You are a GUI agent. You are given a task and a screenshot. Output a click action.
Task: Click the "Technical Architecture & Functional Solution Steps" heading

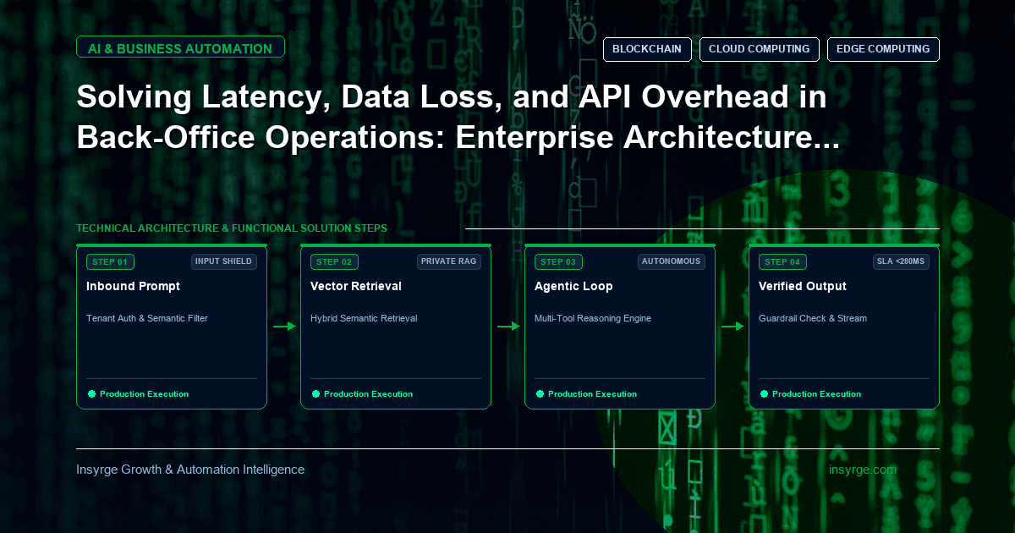pos(232,228)
